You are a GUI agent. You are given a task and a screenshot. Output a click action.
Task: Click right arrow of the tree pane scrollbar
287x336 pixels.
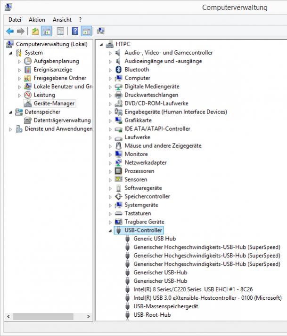click(88, 316)
